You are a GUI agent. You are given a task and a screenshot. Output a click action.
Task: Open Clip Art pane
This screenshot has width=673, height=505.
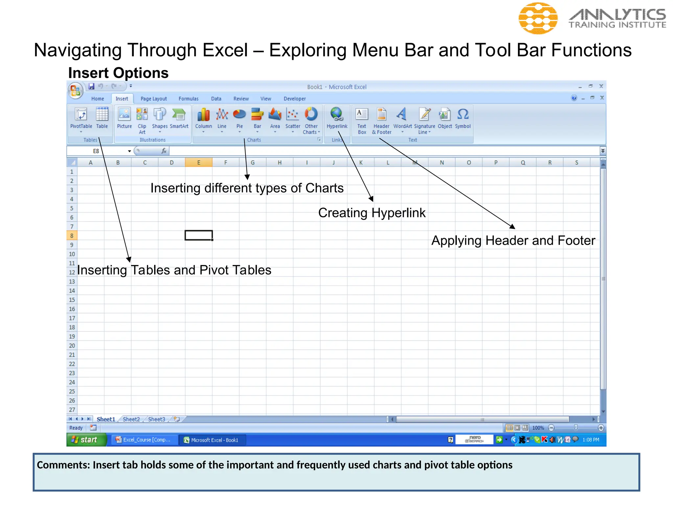coord(142,121)
